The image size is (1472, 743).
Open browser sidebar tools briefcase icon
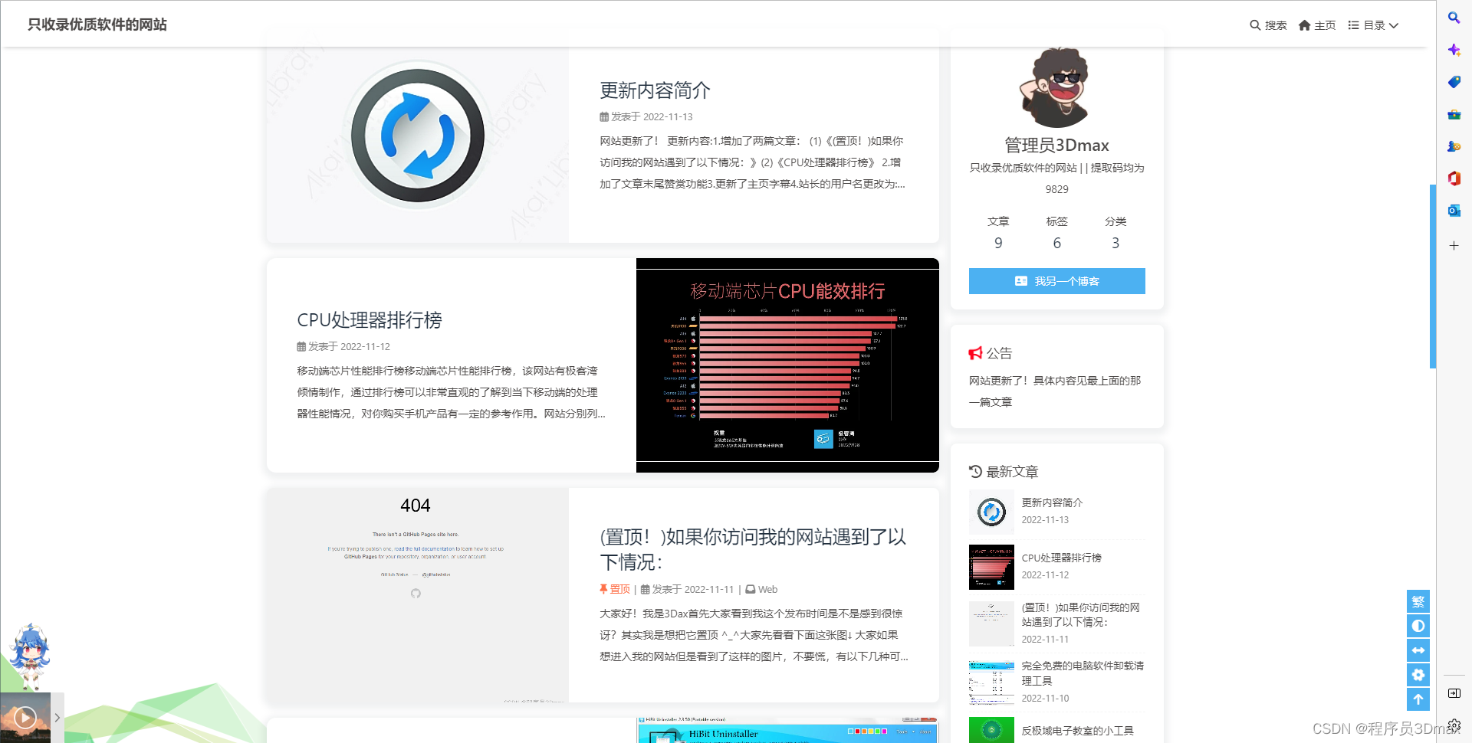coord(1454,115)
